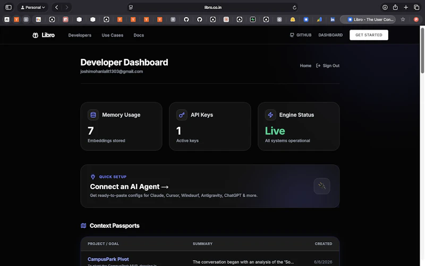Open the star icon tab
This screenshot has width=425, height=266.
pyautogui.click(x=403, y=20)
